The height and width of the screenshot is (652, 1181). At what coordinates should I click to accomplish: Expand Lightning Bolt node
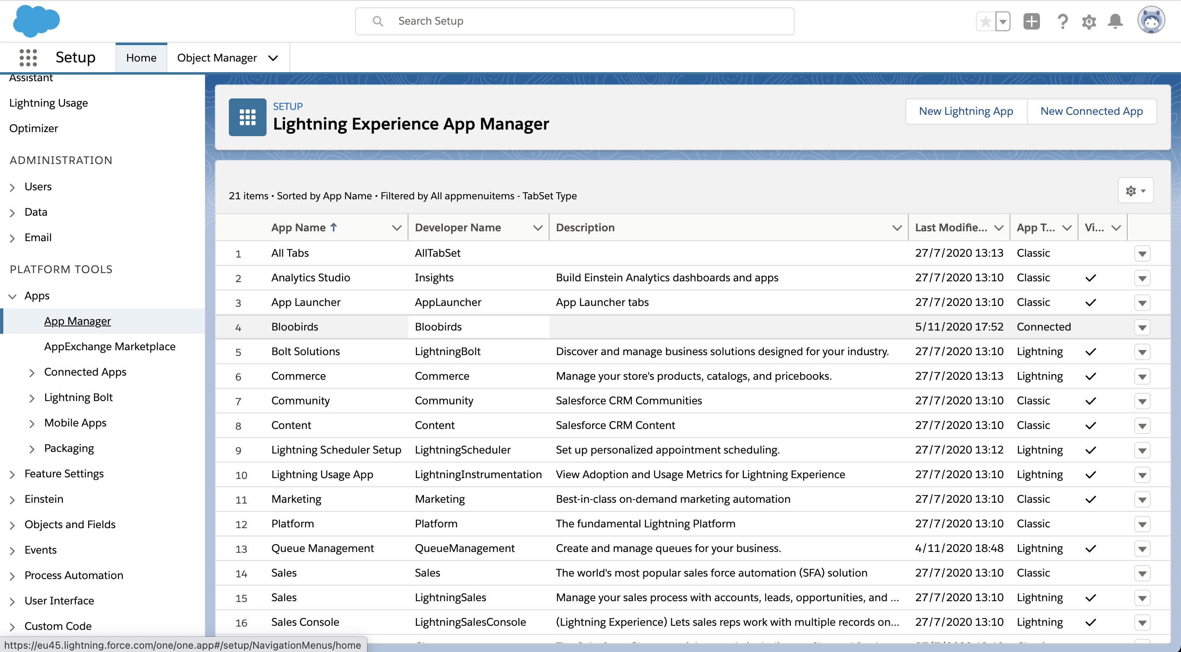pos(32,398)
